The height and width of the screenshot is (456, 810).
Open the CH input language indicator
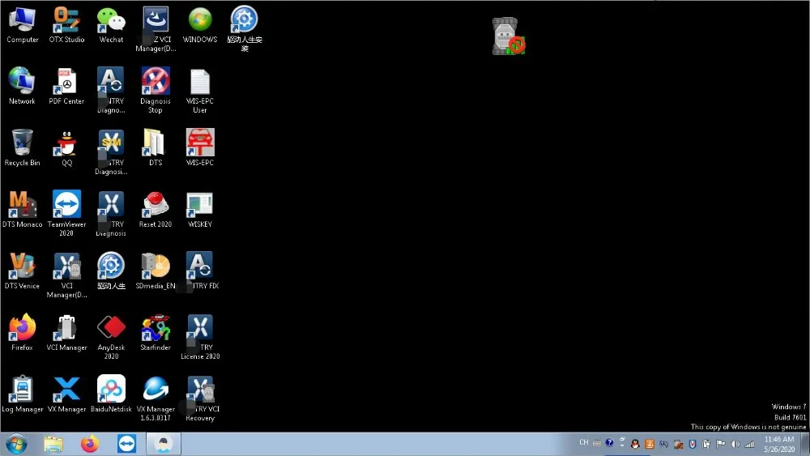pos(583,443)
